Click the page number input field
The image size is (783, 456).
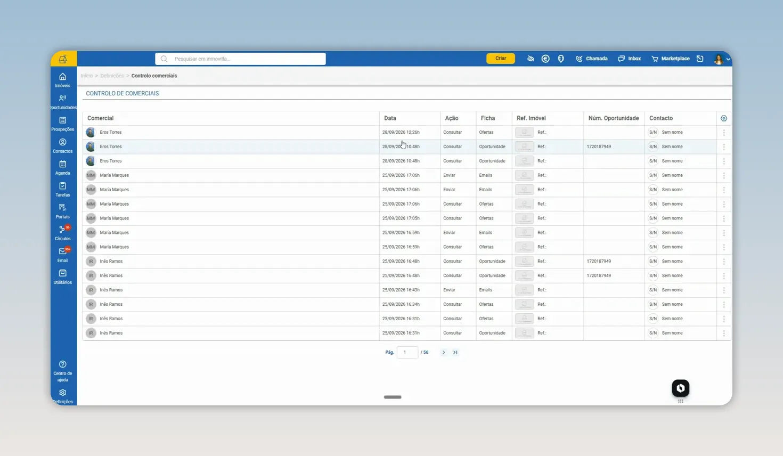coord(407,352)
